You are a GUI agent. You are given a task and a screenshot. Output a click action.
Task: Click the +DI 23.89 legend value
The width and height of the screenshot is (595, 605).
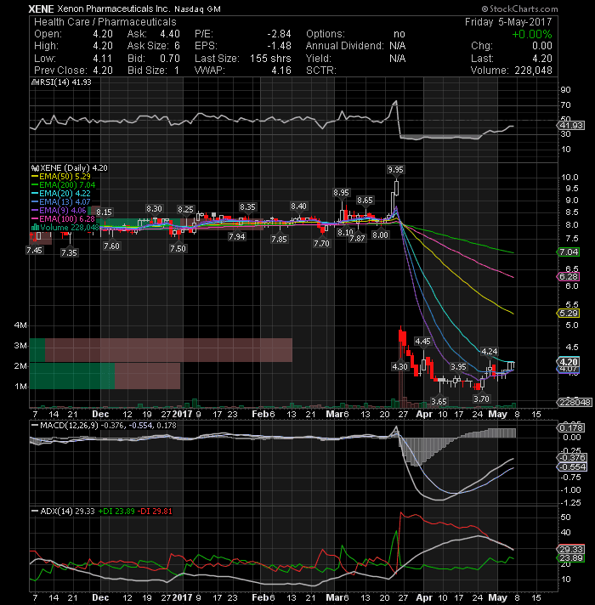116,511
